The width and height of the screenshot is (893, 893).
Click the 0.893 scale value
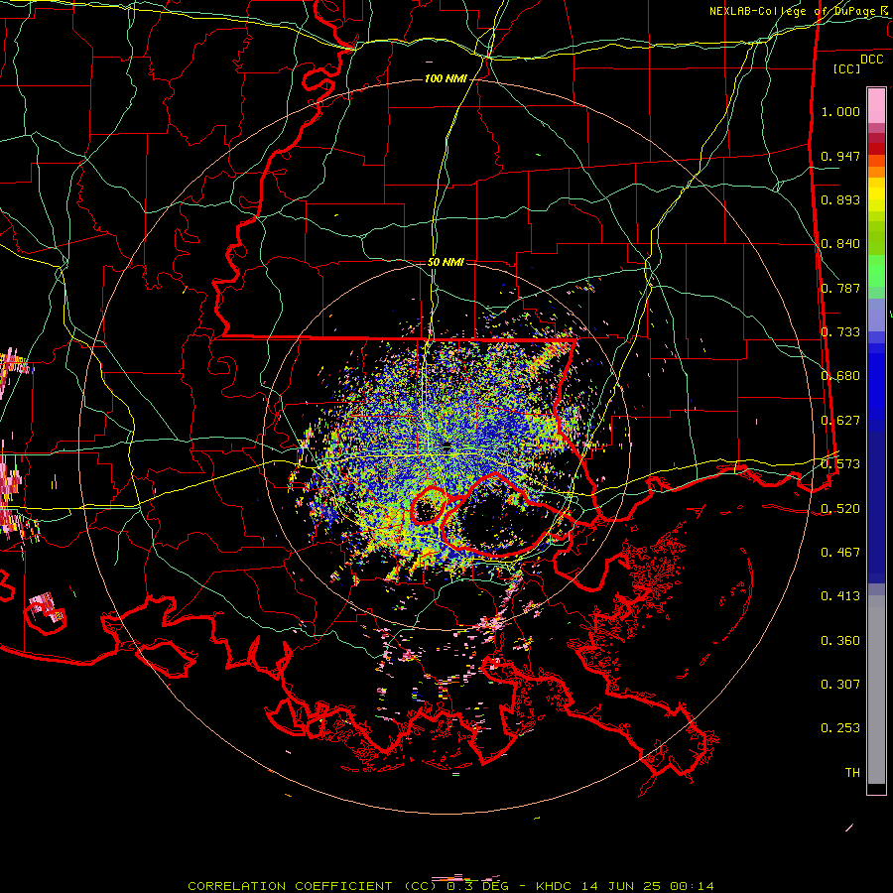pos(840,199)
